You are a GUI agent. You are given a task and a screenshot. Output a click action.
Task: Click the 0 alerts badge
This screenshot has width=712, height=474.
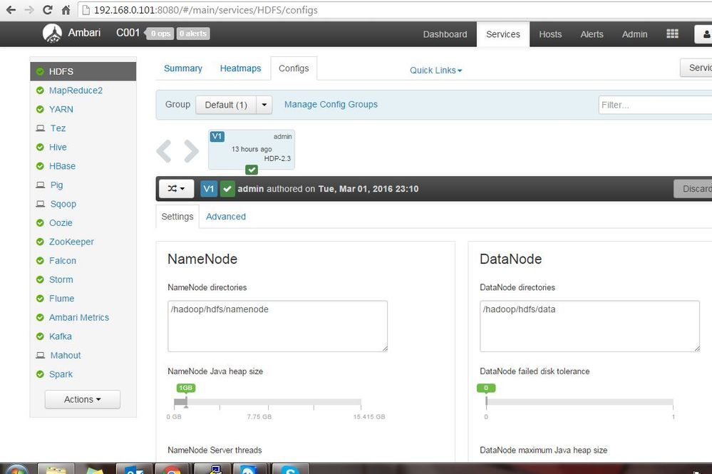(193, 34)
